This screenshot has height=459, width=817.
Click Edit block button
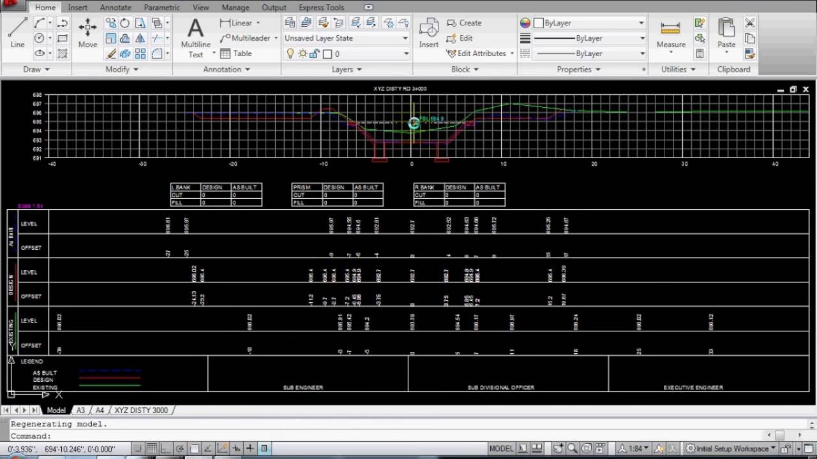click(x=460, y=38)
